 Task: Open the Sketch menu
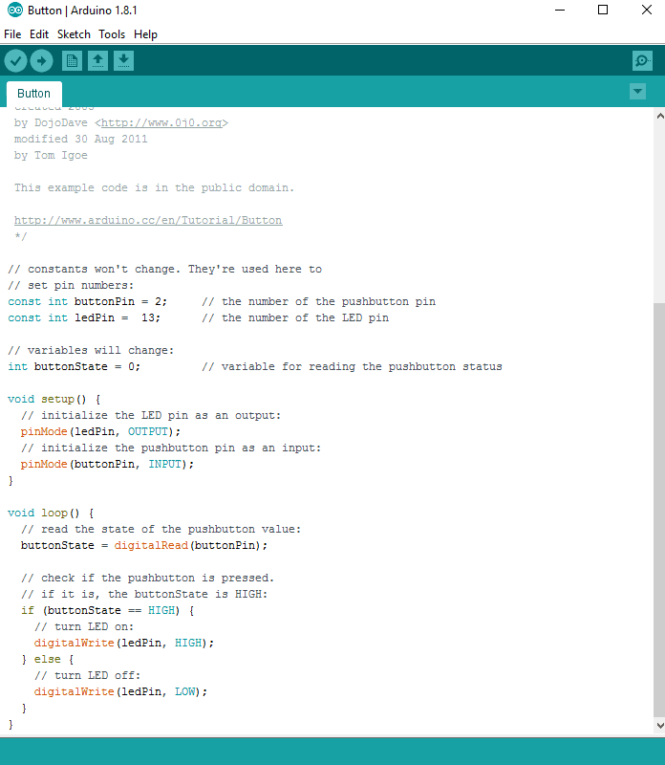coord(74,34)
